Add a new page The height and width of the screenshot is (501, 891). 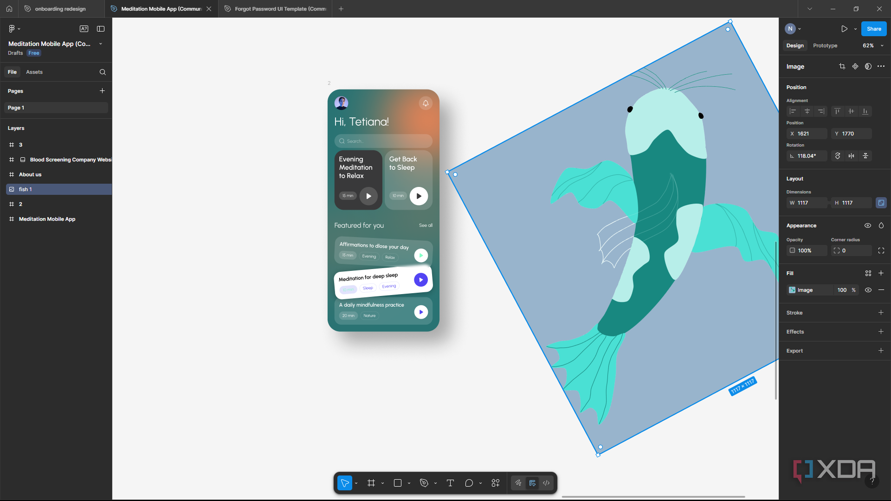tap(102, 91)
